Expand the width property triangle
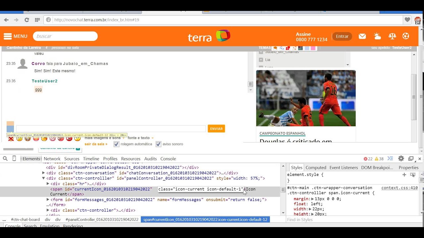This screenshot has height=238, width=424. click(x=310, y=209)
